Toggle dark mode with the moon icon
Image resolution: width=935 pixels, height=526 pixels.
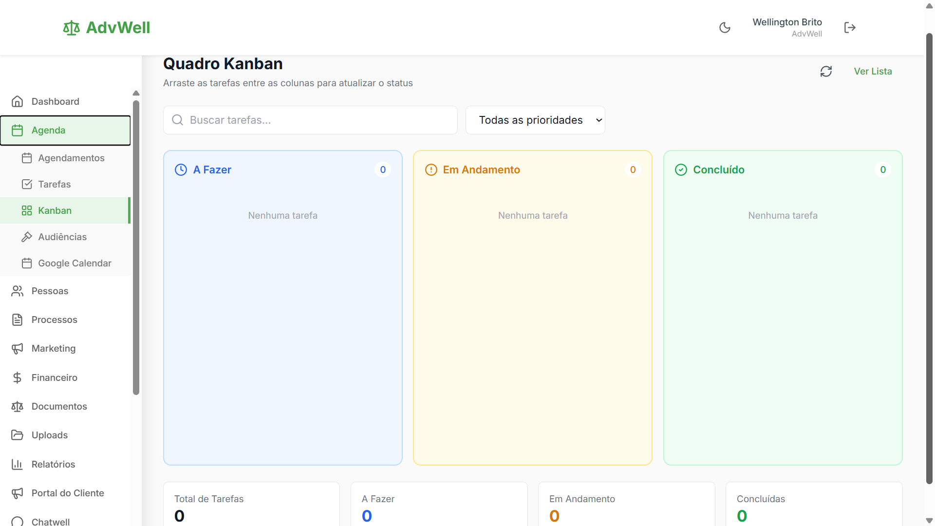pos(725,27)
